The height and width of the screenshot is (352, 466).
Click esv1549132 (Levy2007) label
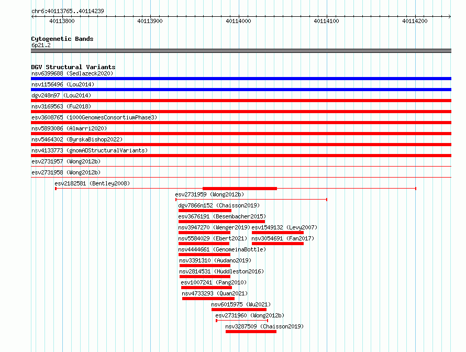tap(284, 227)
